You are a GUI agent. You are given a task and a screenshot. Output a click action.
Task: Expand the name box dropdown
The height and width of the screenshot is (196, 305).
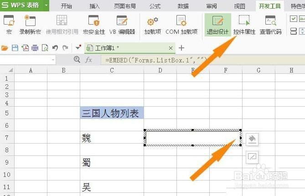pyautogui.click(x=53, y=60)
